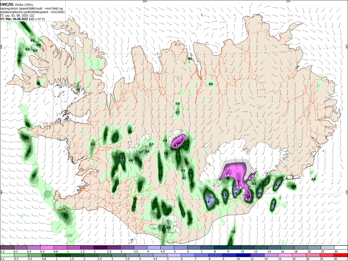The image size is (348, 261).
Task: Select the bright red lower legend swatch after 30
Action: coord(341,255)
